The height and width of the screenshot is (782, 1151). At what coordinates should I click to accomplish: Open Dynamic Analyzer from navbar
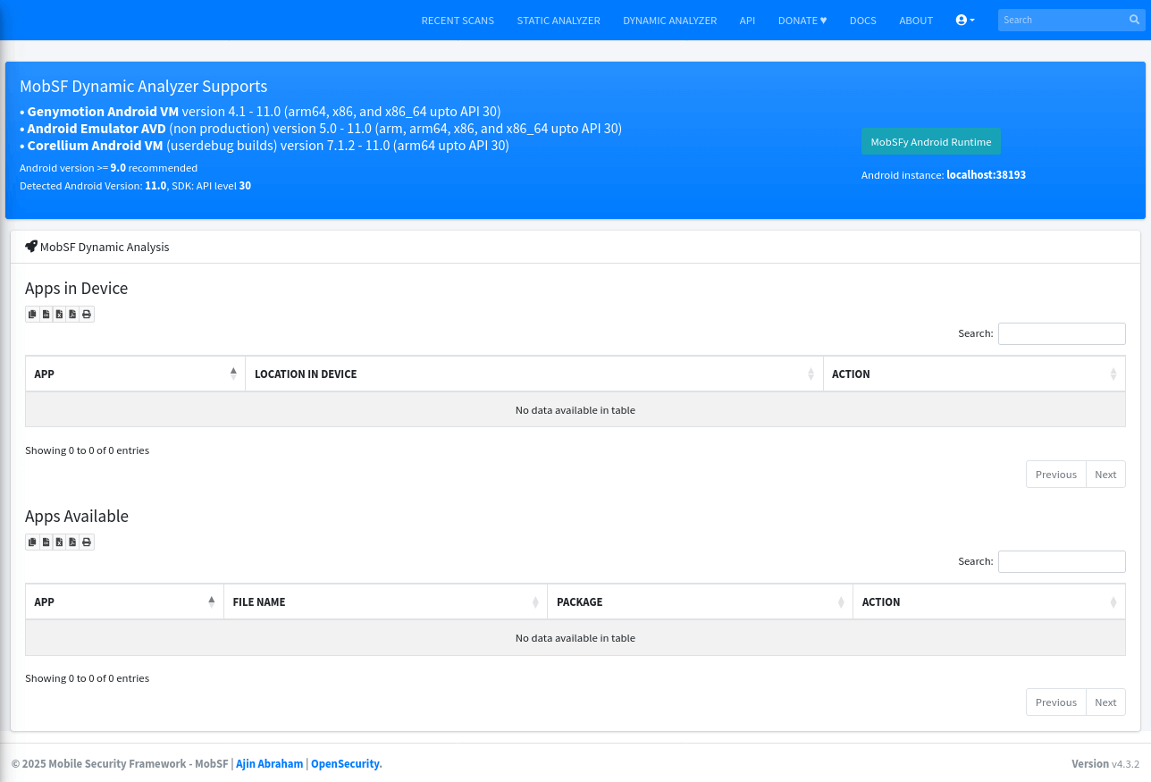669,21
